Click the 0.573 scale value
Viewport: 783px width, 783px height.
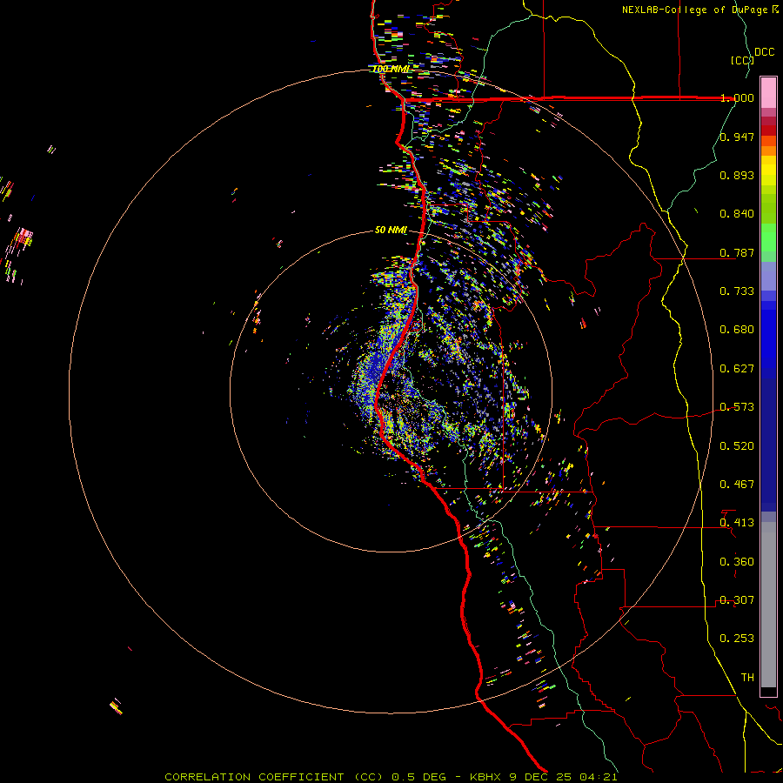[x=737, y=407]
